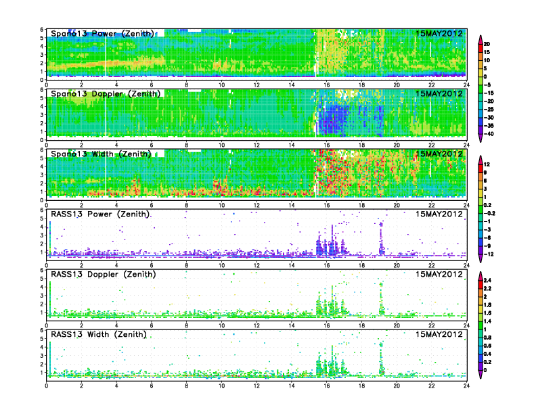
Task: Pick the pink top arrow of the middle colorbar
Action: pyautogui.click(x=481, y=160)
